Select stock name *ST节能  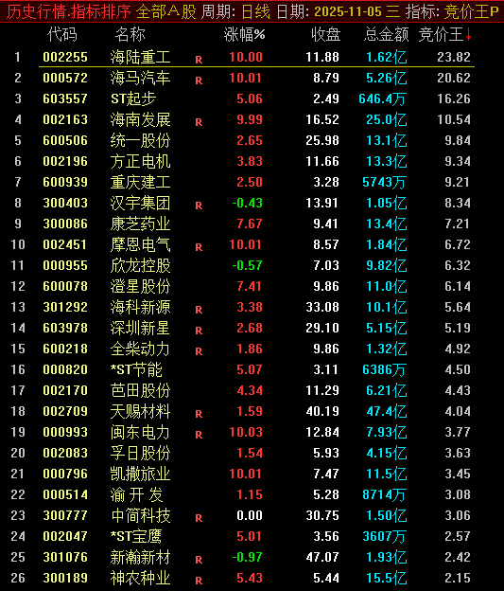tap(136, 369)
